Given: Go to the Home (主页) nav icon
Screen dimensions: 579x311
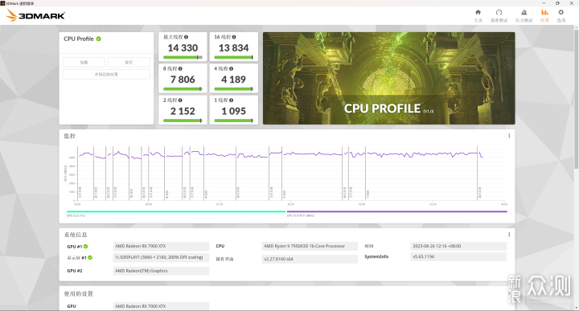Looking at the screenshot, I should pos(478,13).
